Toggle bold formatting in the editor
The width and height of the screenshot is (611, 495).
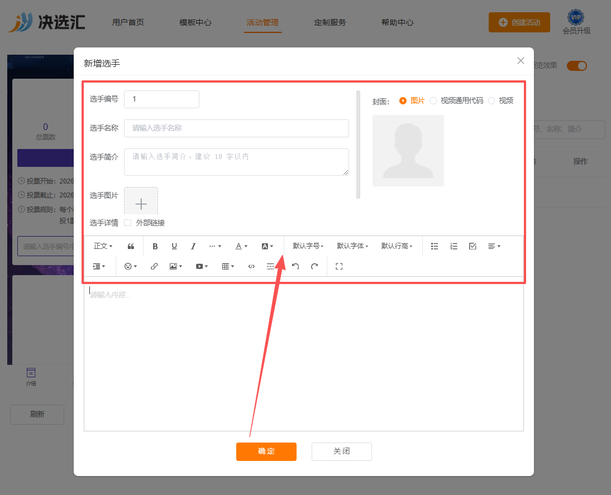pos(155,246)
